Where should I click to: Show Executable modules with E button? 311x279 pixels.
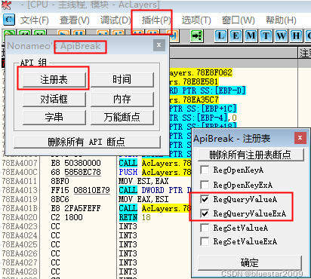click(x=236, y=36)
